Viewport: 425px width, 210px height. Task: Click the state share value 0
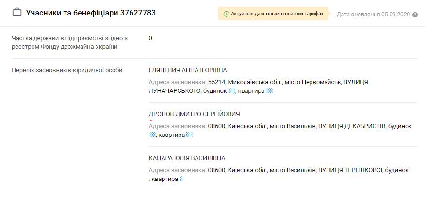tap(150, 38)
